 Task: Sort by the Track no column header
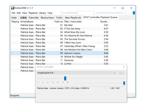tap(58, 22)
